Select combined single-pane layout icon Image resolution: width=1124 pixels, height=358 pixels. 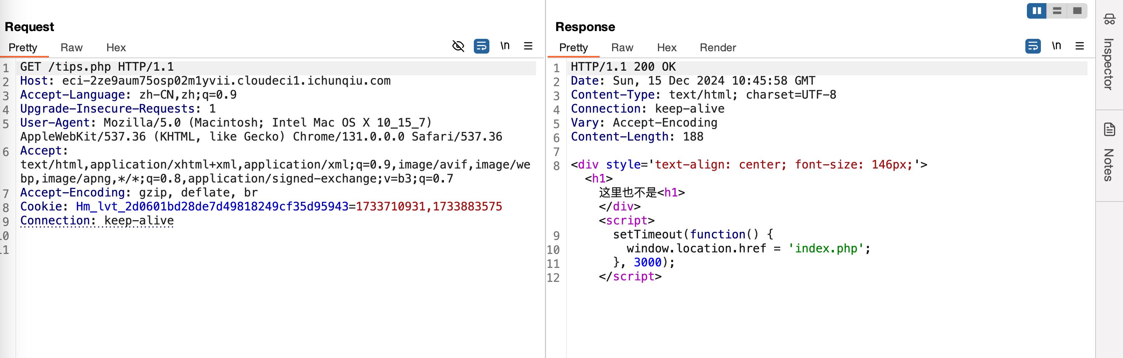(1077, 11)
